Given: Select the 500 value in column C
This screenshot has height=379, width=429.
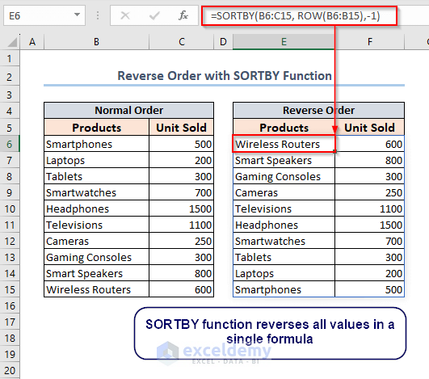Looking at the screenshot, I should tap(182, 144).
